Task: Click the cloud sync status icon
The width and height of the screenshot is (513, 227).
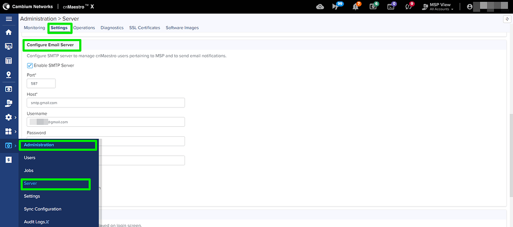Action: coord(320,7)
